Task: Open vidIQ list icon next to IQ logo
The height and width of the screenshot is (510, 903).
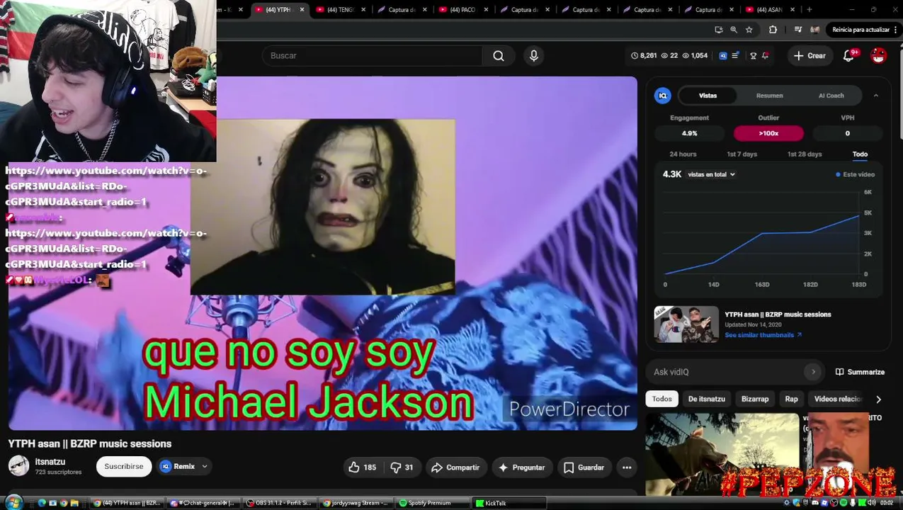Action: click(735, 55)
